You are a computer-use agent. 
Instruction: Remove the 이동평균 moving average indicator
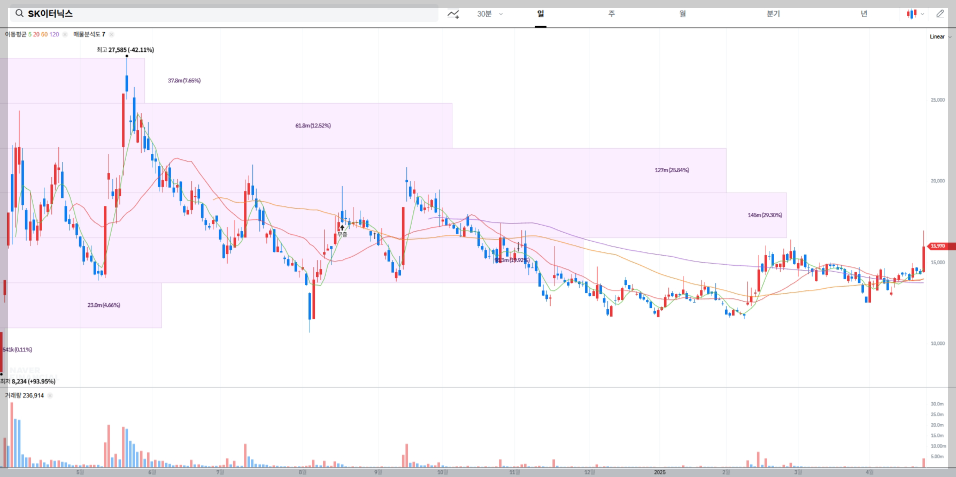(x=65, y=34)
